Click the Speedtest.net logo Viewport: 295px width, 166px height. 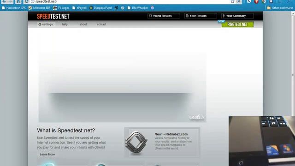pyautogui.click(x=53, y=17)
